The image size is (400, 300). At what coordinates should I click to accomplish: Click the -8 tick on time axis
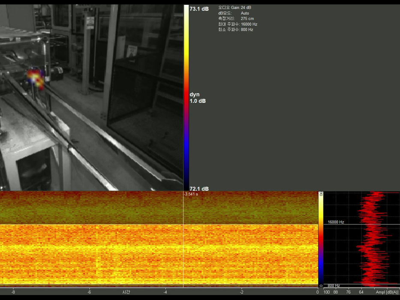[13, 292]
